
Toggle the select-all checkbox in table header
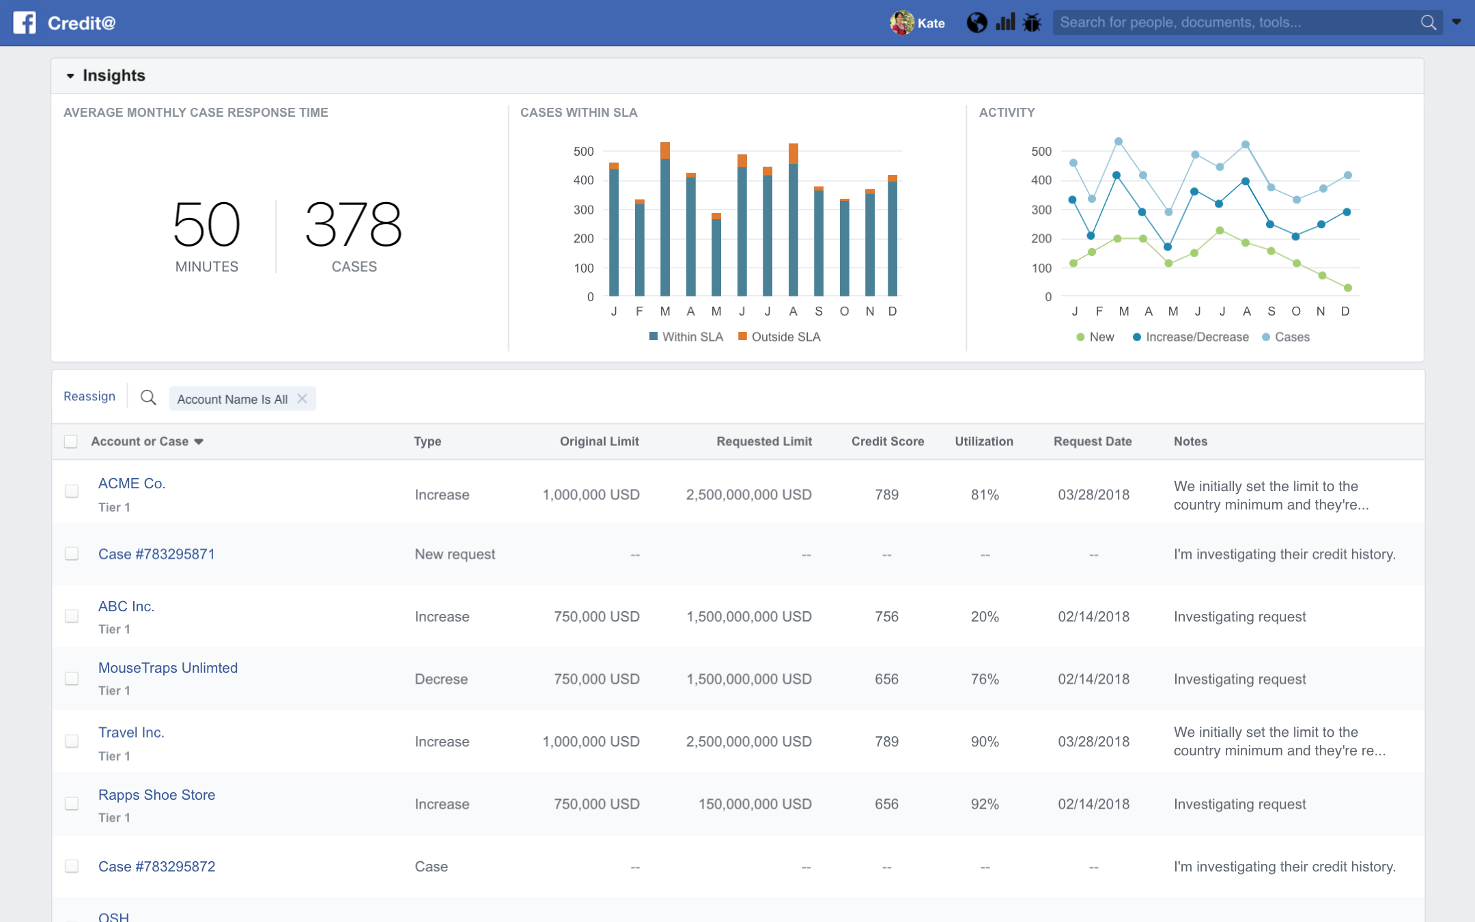(71, 441)
